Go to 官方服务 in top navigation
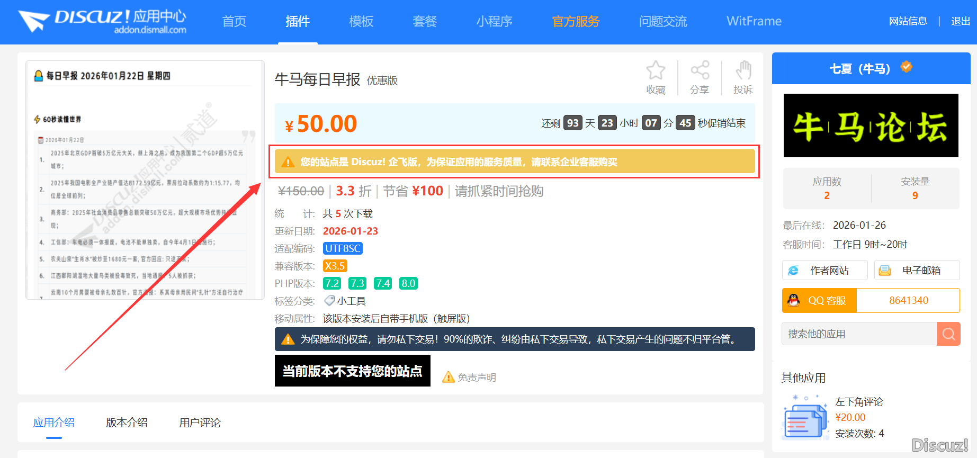977x458 pixels. click(576, 21)
